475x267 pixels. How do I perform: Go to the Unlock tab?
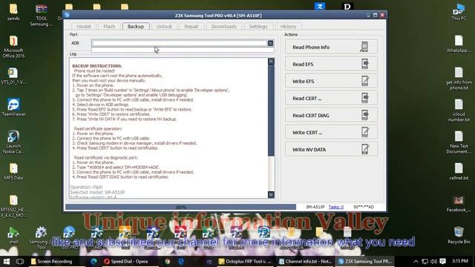[164, 27]
